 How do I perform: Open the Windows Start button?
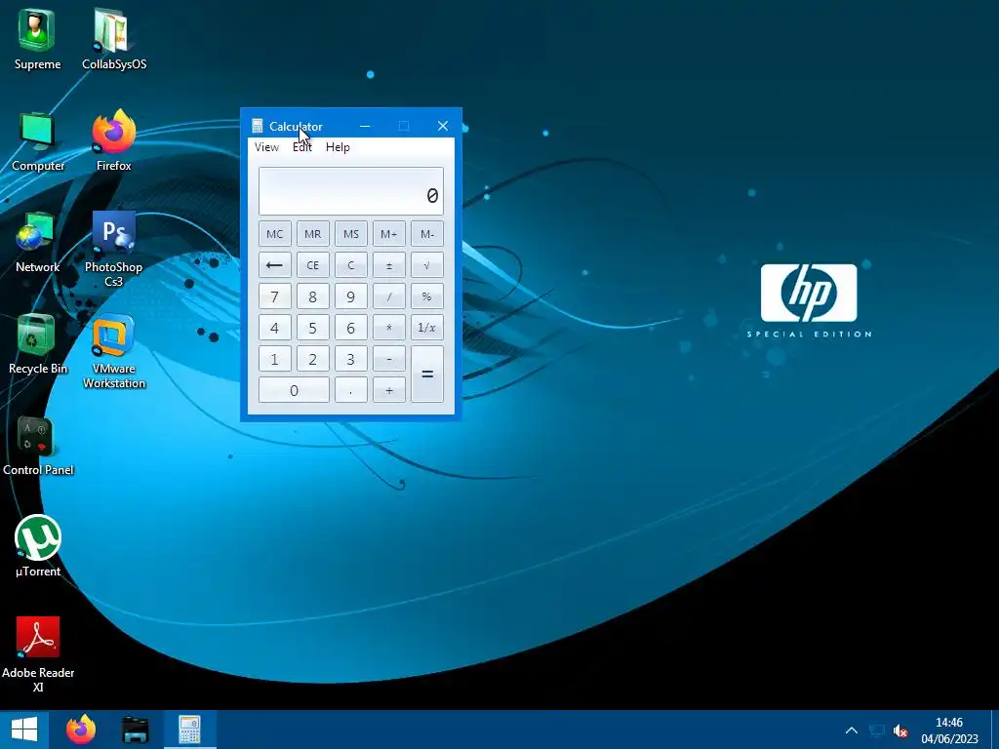pyautogui.click(x=24, y=729)
